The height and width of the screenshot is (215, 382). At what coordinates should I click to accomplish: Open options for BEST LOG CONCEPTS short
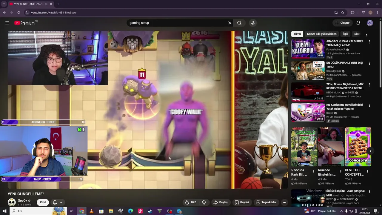[368, 172]
